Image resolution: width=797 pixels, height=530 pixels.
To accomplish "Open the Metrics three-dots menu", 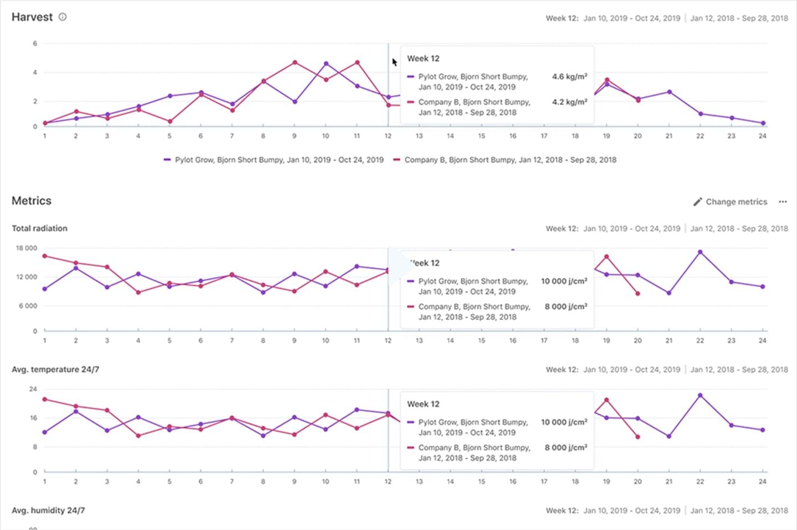I will click(x=783, y=202).
